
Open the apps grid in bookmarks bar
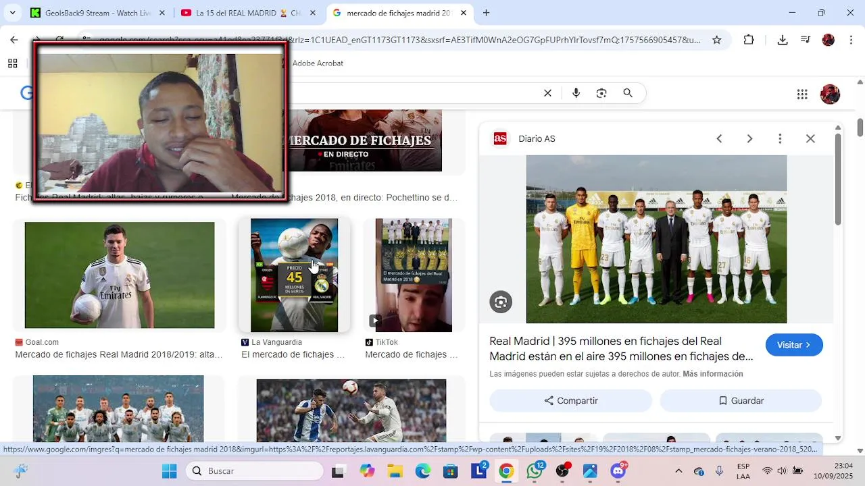point(12,63)
